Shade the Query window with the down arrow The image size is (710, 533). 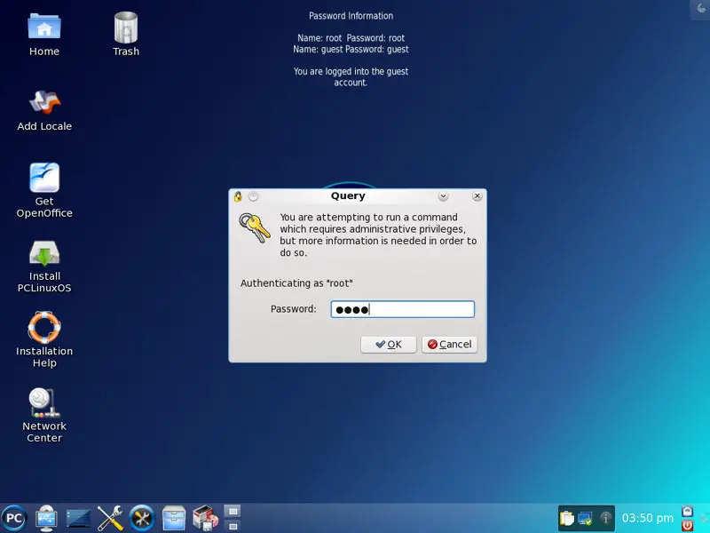(443, 196)
